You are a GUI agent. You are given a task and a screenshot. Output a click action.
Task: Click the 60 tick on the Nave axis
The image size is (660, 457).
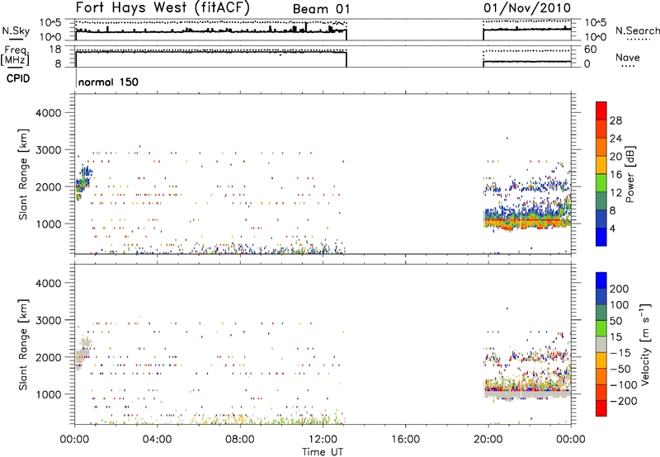(x=590, y=49)
